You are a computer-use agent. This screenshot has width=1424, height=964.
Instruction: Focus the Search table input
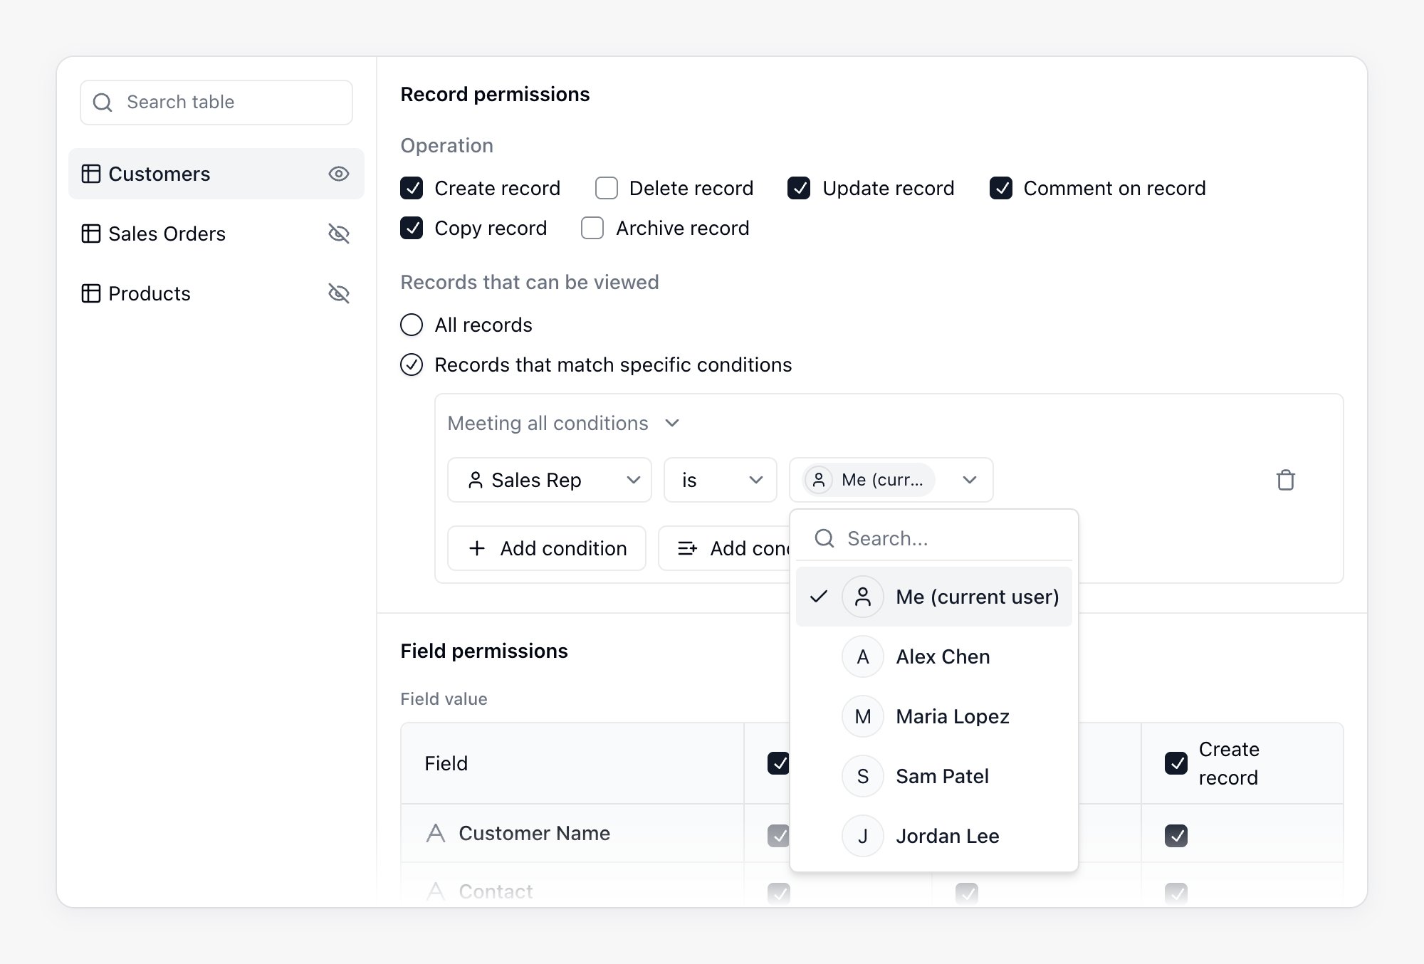[x=216, y=103]
